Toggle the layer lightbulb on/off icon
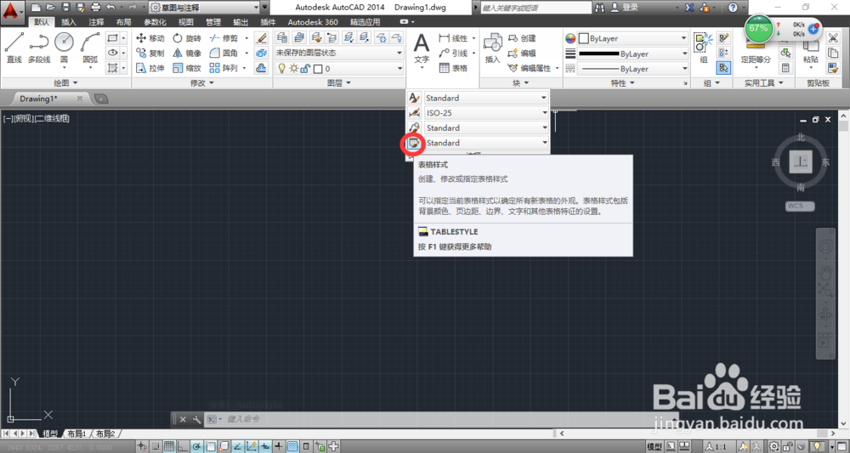The height and width of the screenshot is (453, 850). 281,69
